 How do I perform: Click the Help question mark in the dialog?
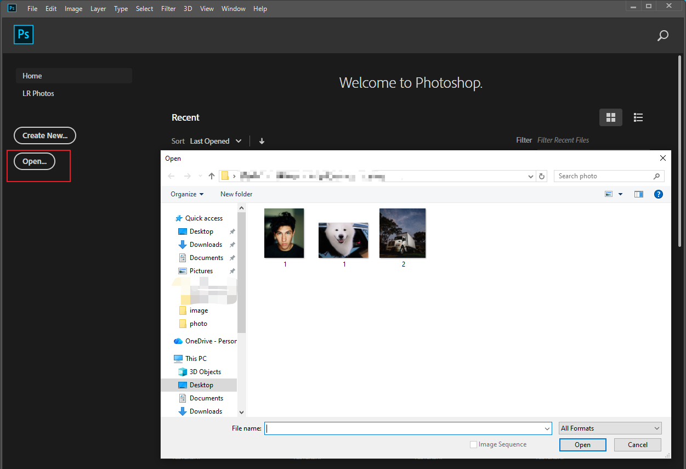[x=658, y=194]
